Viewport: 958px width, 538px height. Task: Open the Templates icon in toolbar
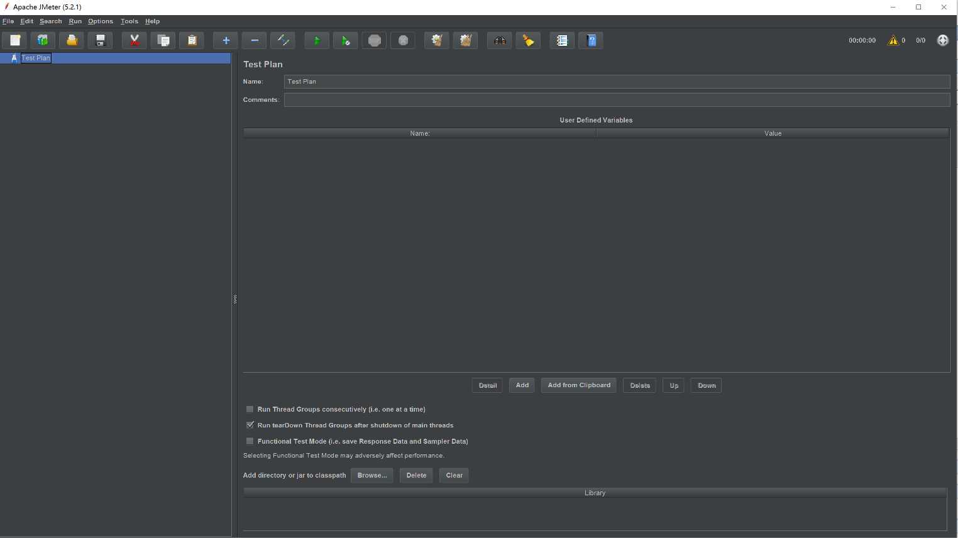point(43,40)
